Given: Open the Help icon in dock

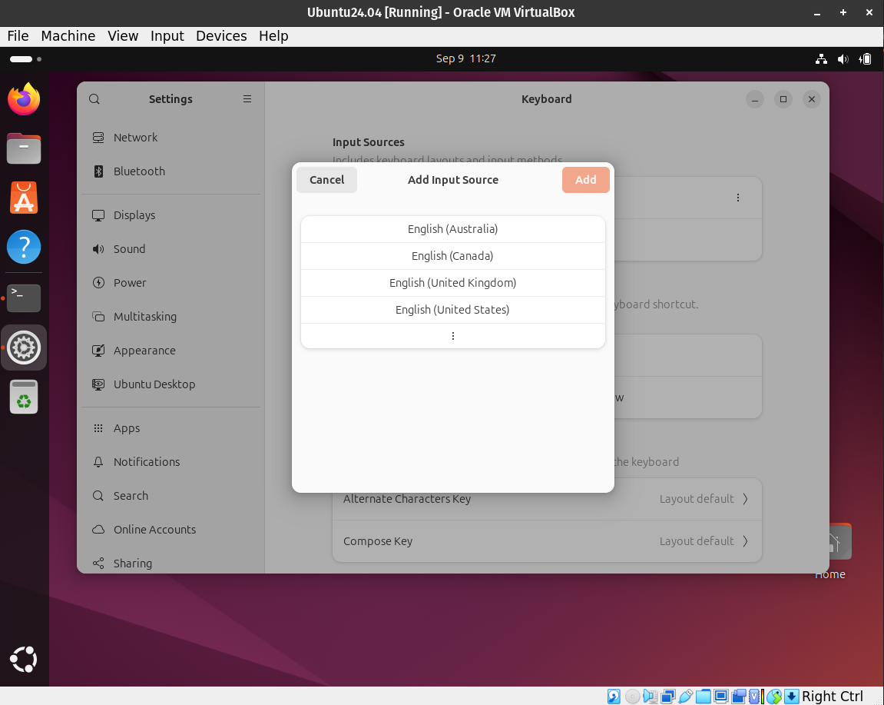Looking at the screenshot, I should (x=24, y=248).
